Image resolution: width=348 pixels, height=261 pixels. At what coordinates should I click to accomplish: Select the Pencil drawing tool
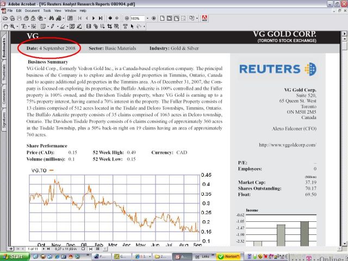pyautogui.click(x=52, y=27)
